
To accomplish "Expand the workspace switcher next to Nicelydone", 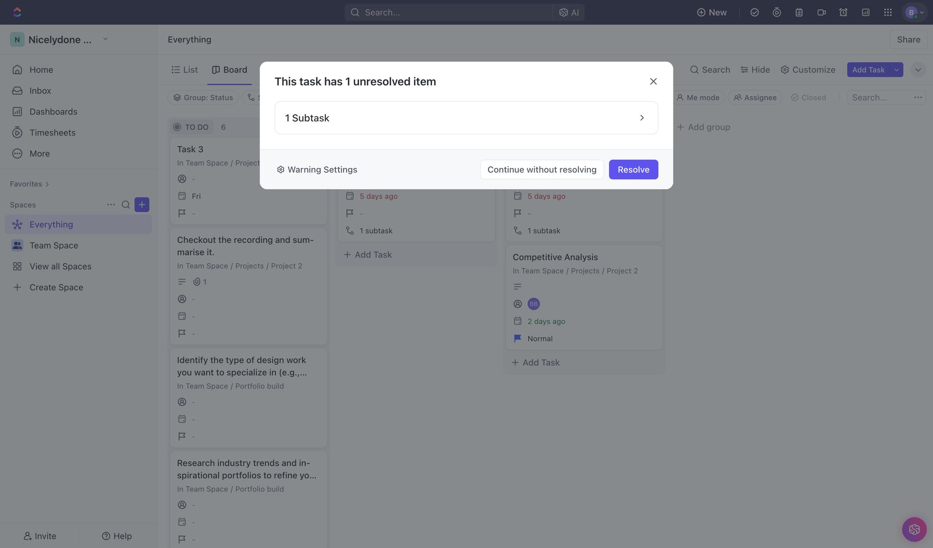I will (x=105, y=39).
